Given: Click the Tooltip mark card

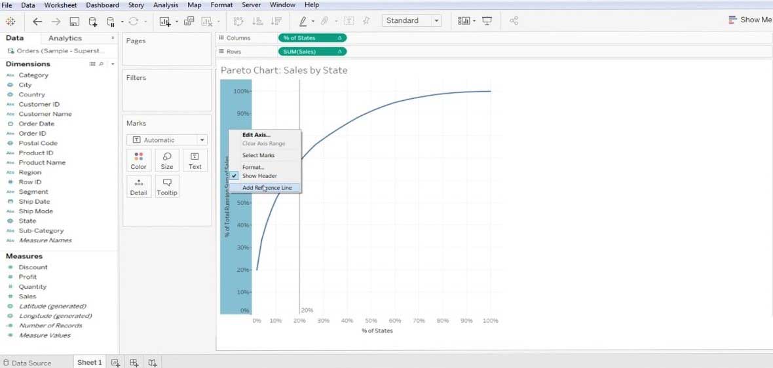Looking at the screenshot, I should click(166, 186).
